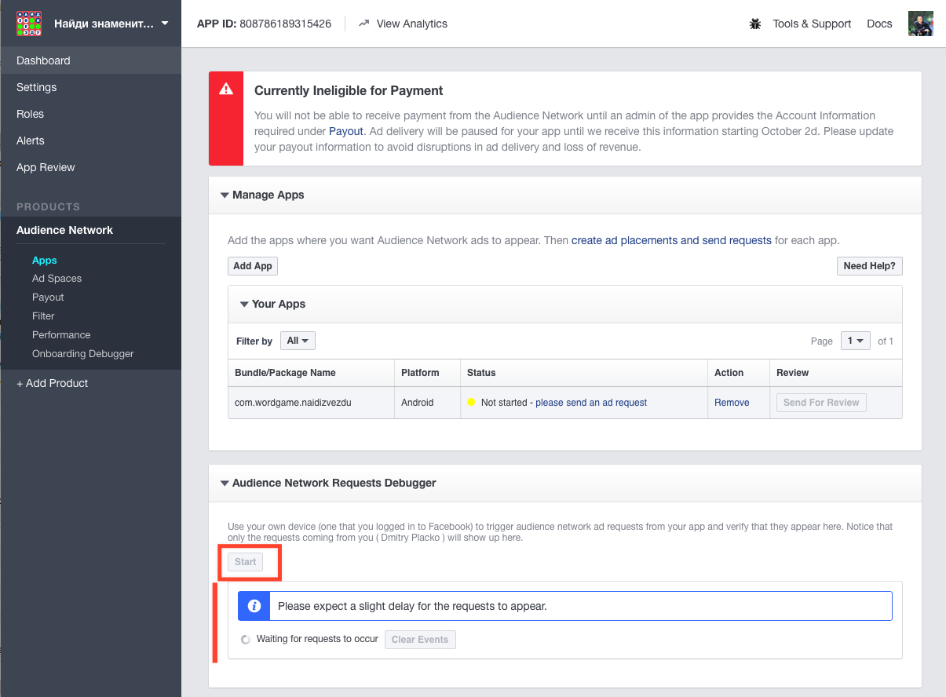Collapse the Manage Apps section
This screenshot has height=697, width=946.
(x=225, y=195)
